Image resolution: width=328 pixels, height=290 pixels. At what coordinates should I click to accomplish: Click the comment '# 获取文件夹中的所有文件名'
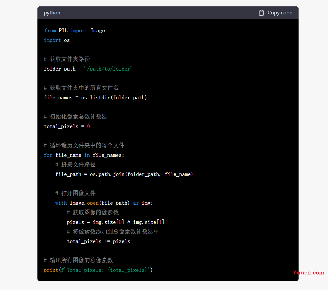81,88
